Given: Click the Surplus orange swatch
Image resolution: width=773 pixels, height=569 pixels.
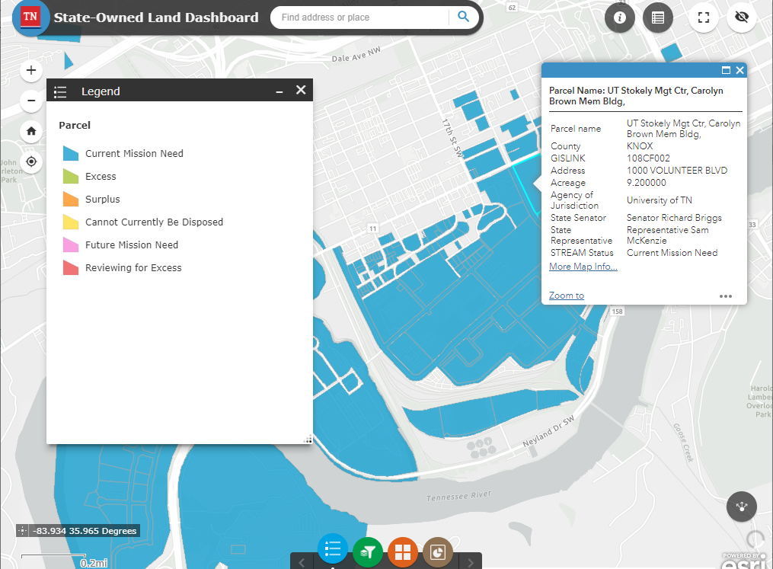Looking at the screenshot, I should 71,199.
